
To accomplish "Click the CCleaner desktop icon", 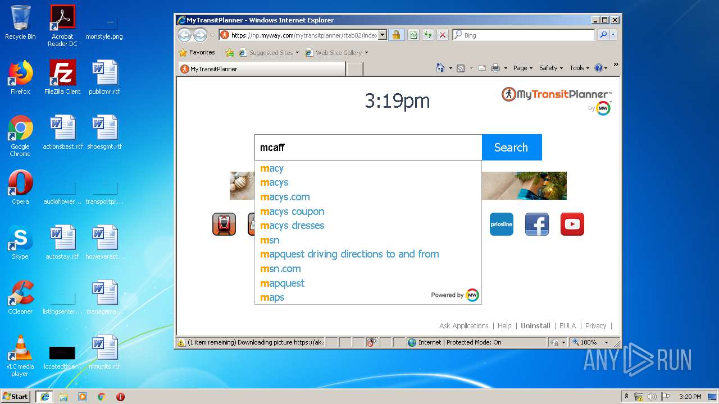I will (x=20, y=297).
